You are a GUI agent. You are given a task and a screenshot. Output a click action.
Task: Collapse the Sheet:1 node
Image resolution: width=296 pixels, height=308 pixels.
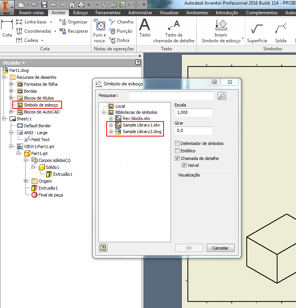click(x=4, y=119)
